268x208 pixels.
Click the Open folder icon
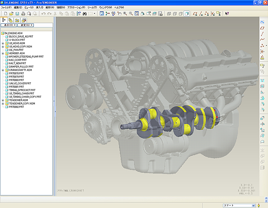pos(11,14)
